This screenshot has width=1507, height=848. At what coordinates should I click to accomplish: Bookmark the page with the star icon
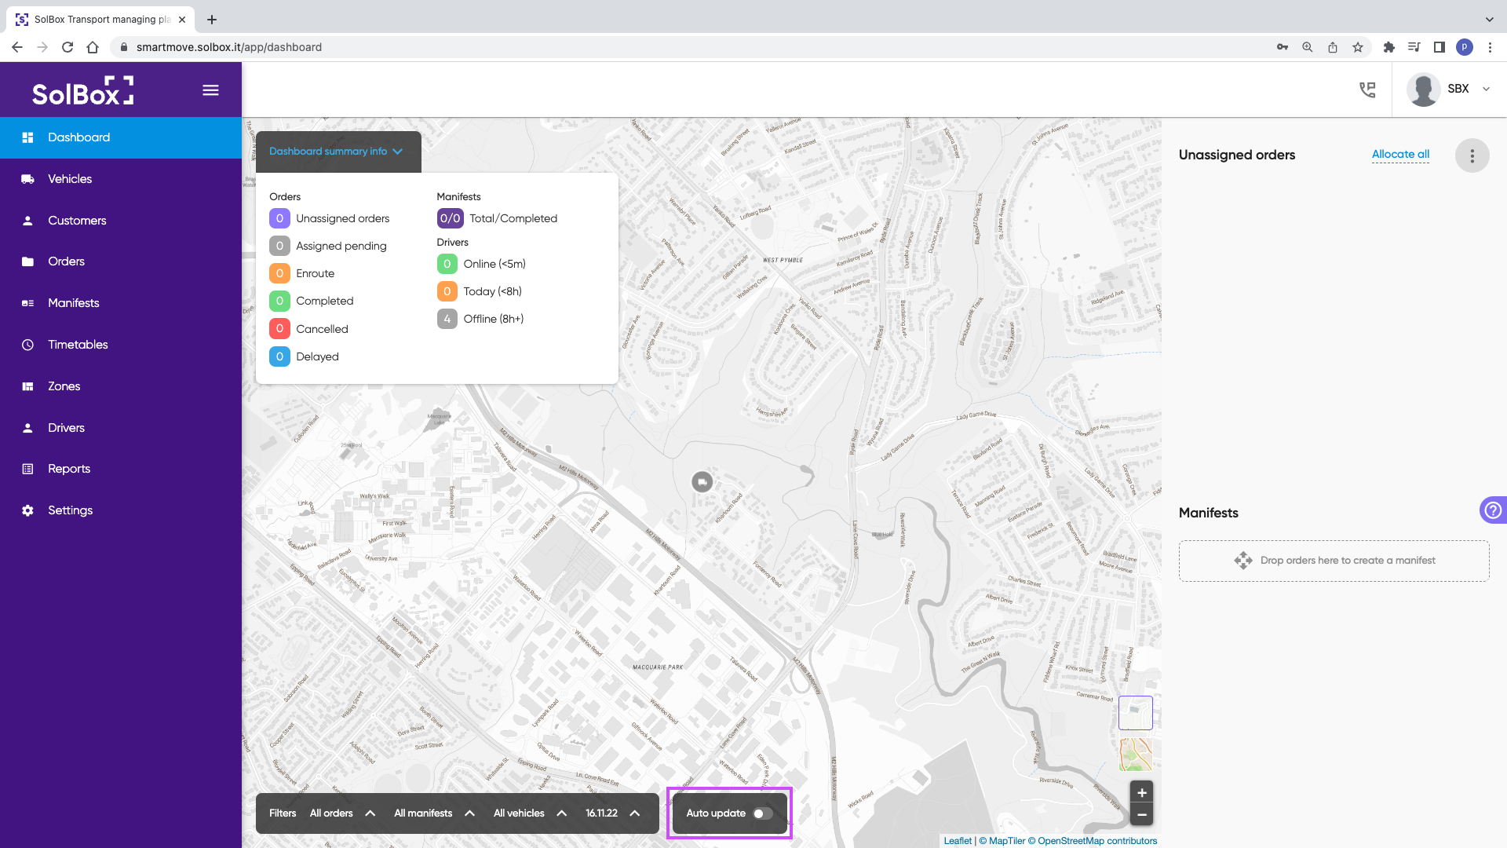pos(1358,47)
